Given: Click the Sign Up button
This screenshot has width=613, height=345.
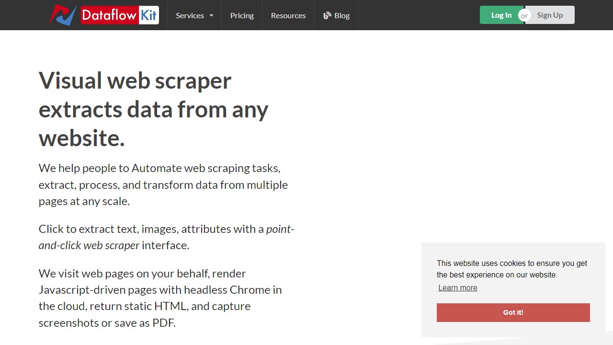Looking at the screenshot, I should tap(550, 15).
